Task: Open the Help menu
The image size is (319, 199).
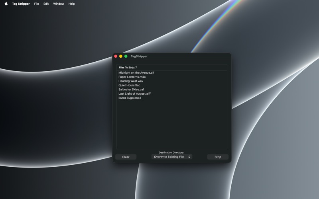Action: coord(72,4)
